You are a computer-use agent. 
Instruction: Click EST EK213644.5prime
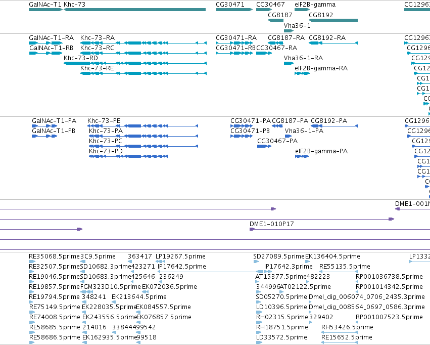tap(113, 302)
